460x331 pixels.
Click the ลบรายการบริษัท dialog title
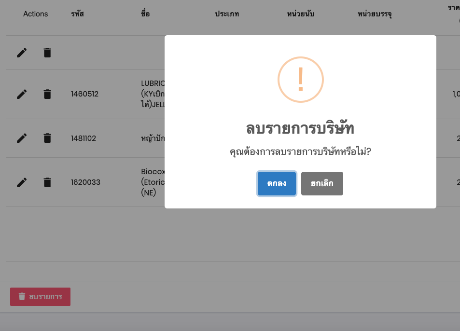(300, 129)
